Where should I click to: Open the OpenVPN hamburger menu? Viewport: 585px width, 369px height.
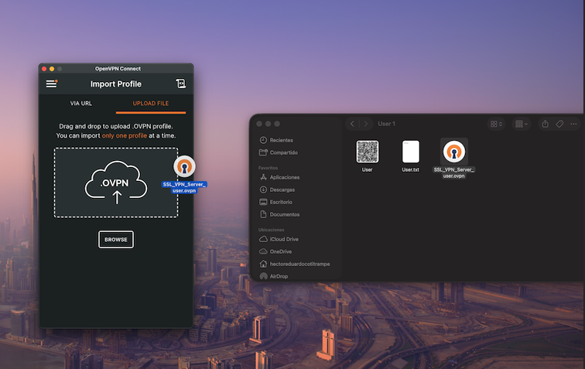[52, 84]
